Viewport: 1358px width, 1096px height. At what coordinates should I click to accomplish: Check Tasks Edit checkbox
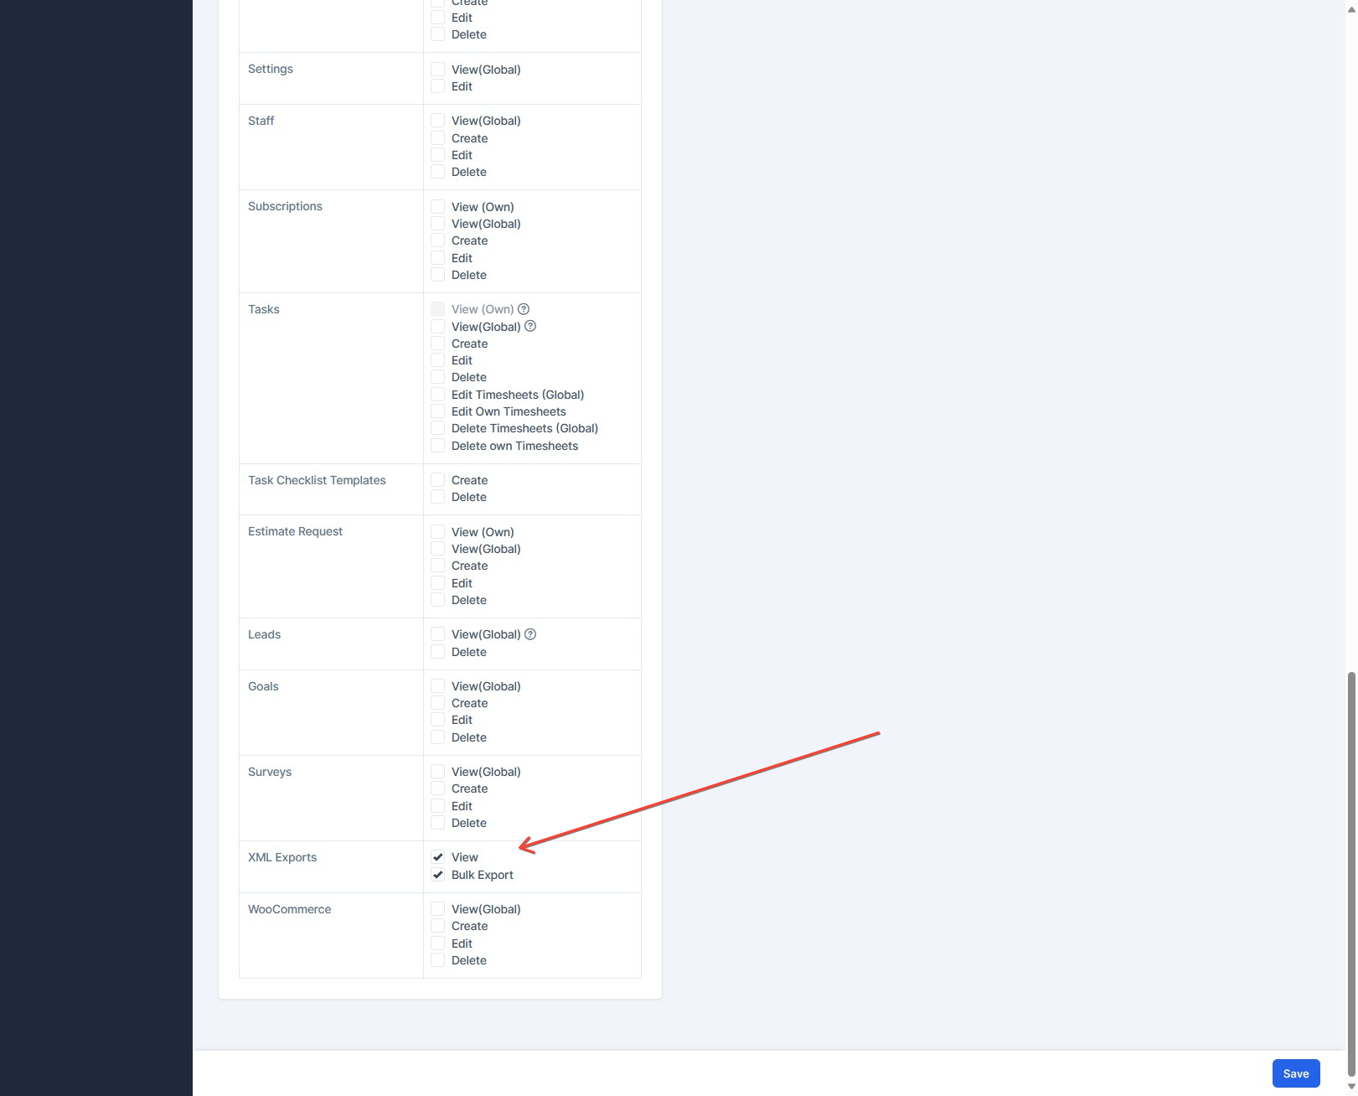(437, 360)
